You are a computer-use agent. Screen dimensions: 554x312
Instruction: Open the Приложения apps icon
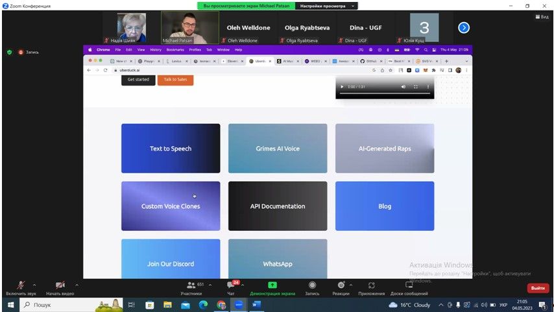click(x=372, y=285)
